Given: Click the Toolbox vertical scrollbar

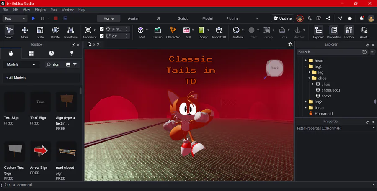Looking at the screenshot, I should point(80,91).
